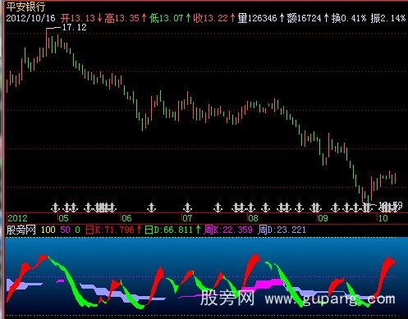Click the lone anchor signal icon in June

pyautogui.click(x=151, y=207)
